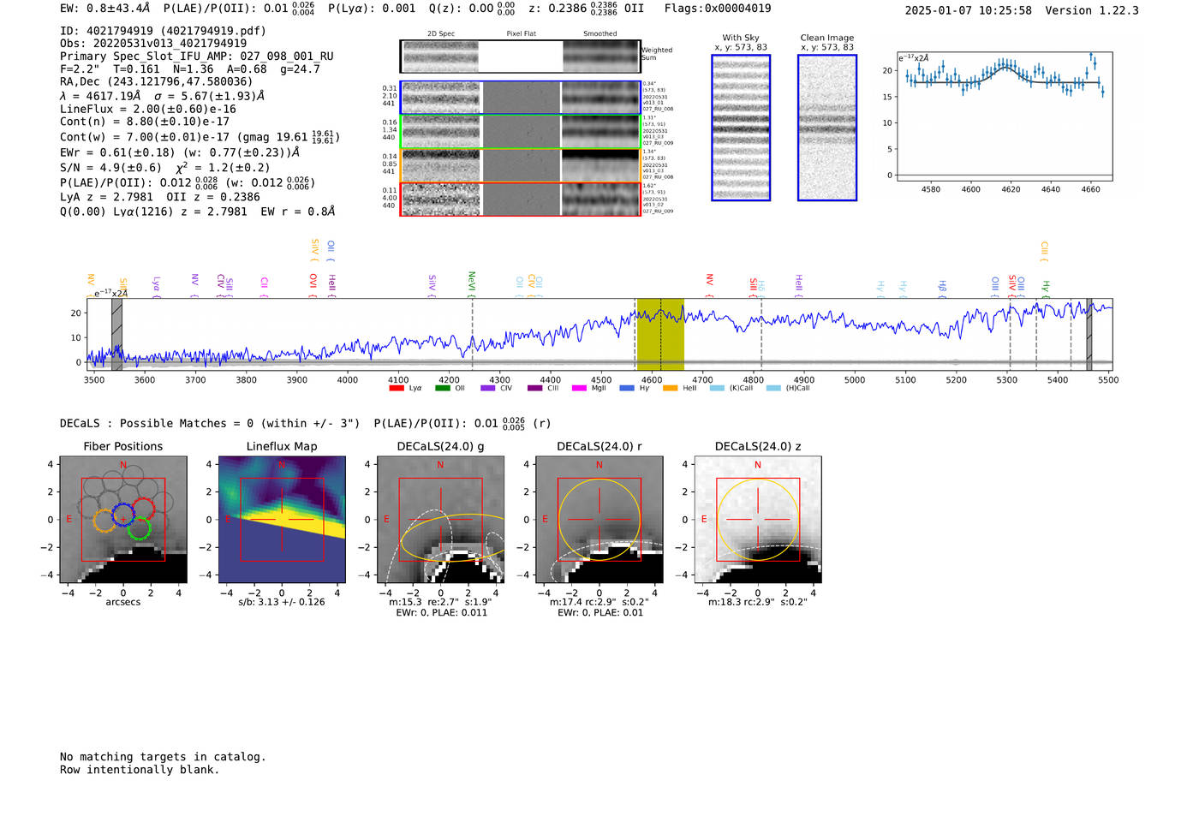
Task: Click the CIII legend swatch
Action: pos(534,388)
